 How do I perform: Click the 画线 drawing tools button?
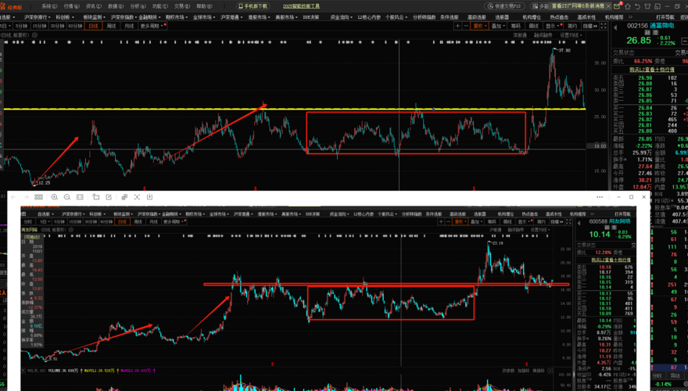[x=533, y=26]
